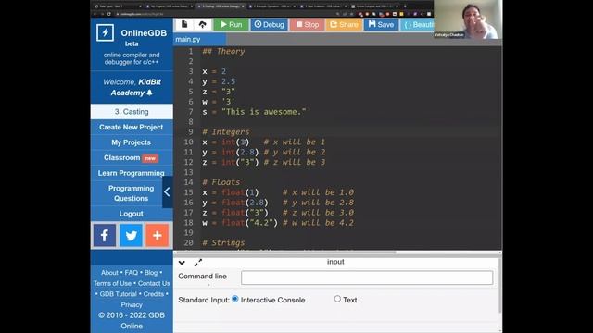
Task: Open Programming Questions
Action: [131, 193]
